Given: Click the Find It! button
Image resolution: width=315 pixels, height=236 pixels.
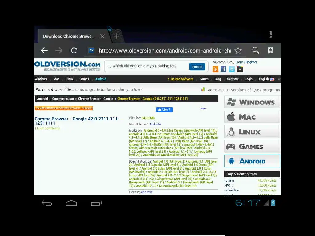Looking at the screenshot, I should click(x=197, y=67).
